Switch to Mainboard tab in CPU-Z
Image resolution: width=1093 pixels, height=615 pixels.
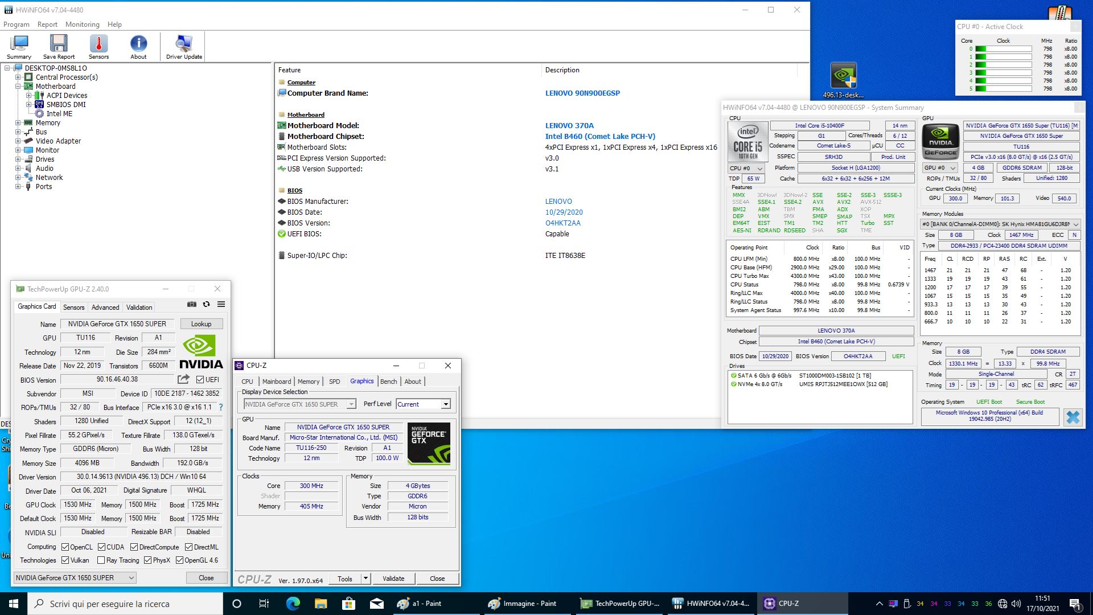(276, 382)
